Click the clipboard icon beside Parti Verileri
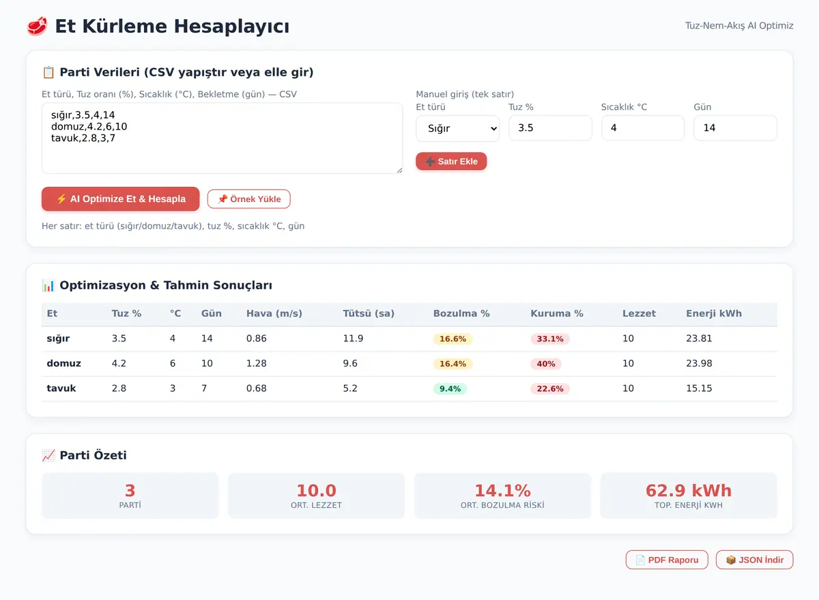819x600 pixels. click(48, 72)
